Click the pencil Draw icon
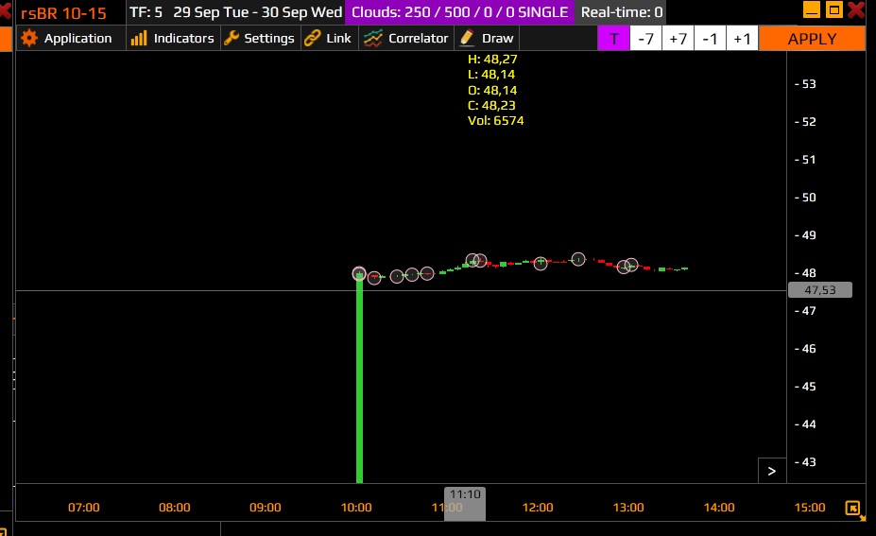This screenshot has width=876, height=536. (x=467, y=38)
